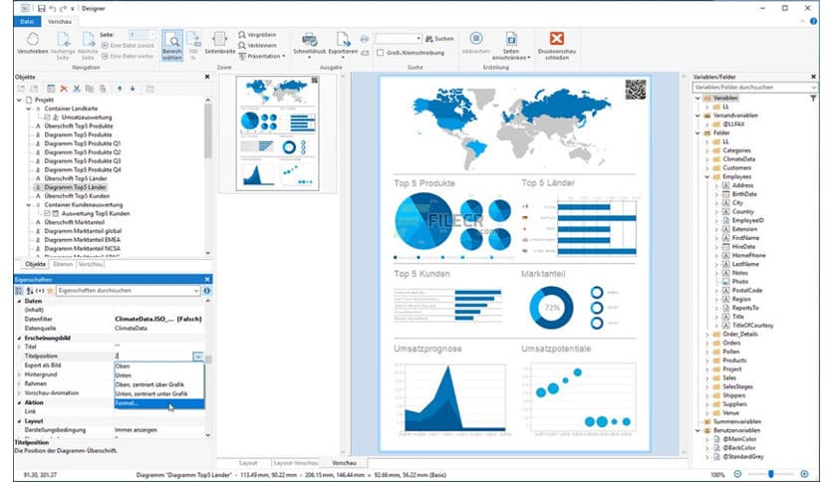Select the page thumbnail in the preview strip
Image resolution: width=833 pixels, height=482 pixels.
[277, 132]
